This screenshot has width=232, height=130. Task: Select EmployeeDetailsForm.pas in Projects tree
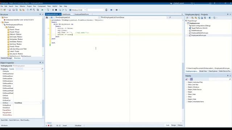[x=200, y=33]
